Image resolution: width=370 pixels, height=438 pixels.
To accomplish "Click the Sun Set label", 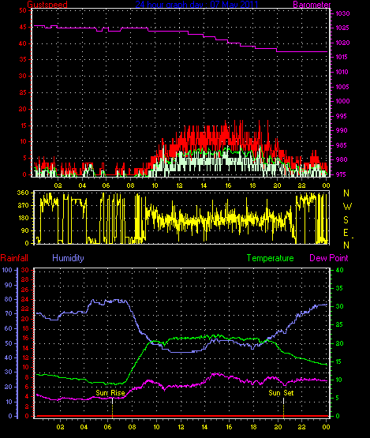I will tap(281, 393).
